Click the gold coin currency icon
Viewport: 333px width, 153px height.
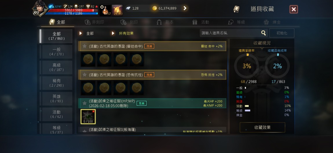155,8
